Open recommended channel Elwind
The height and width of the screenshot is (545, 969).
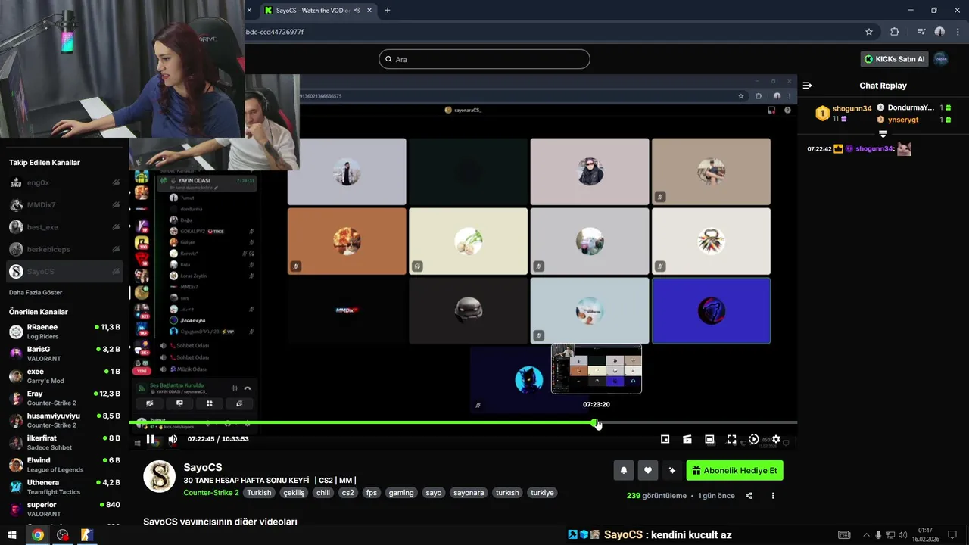click(x=64, y=465)
